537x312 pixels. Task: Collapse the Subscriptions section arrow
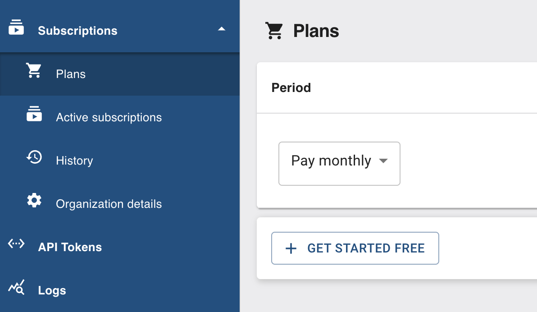tap(221, 29)
